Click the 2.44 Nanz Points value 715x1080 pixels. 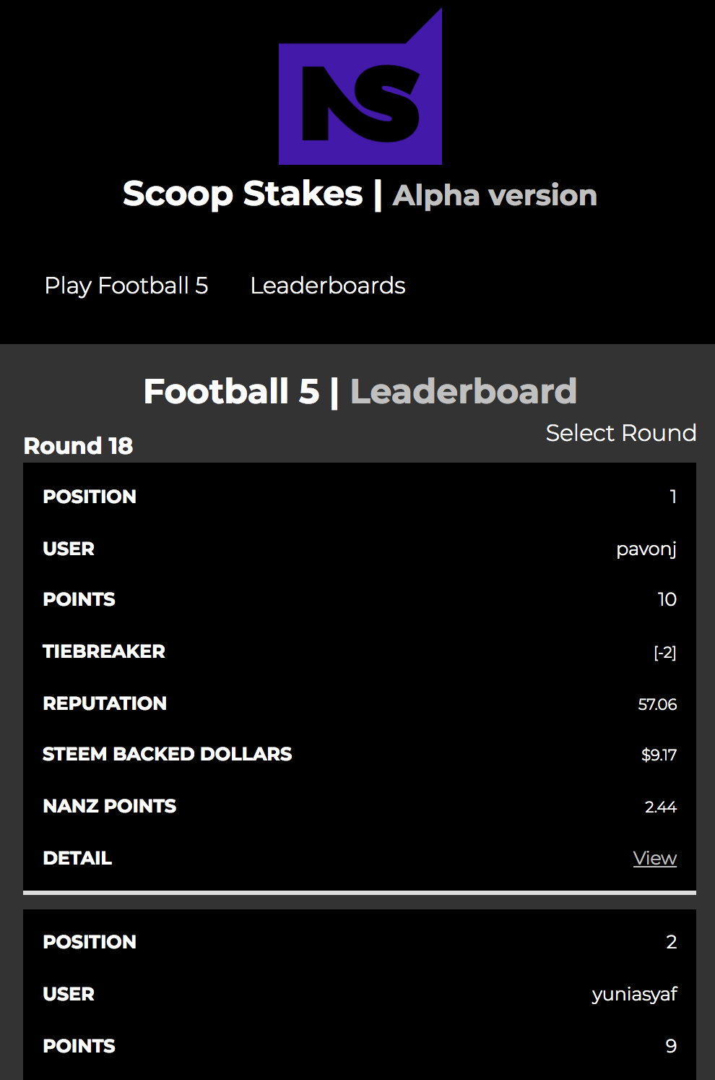pyautogui.click(x=661, y=807)
